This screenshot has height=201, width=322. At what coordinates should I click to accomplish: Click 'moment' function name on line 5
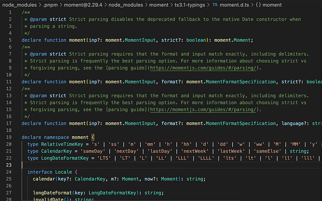(x=77, y=40)
